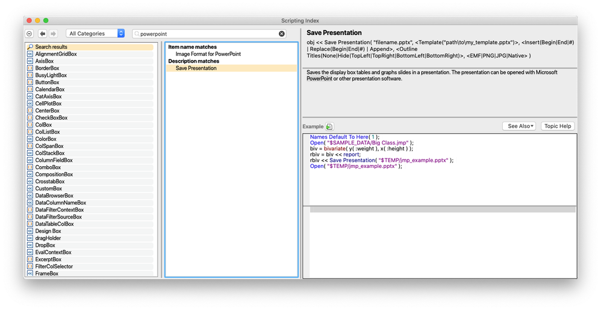Open Image Format for PowerPoint result
The width and height of the screenshot is (601, 310).
208,54
